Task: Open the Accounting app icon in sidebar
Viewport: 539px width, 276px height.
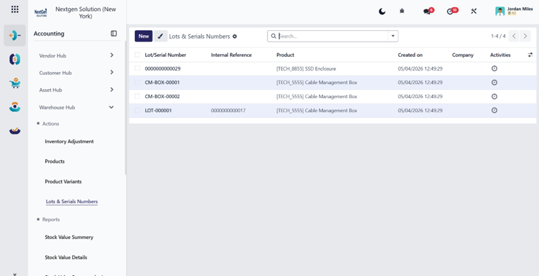Action: coord(15,35)
